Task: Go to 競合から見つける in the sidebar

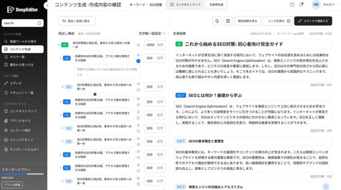Action: 23,65
